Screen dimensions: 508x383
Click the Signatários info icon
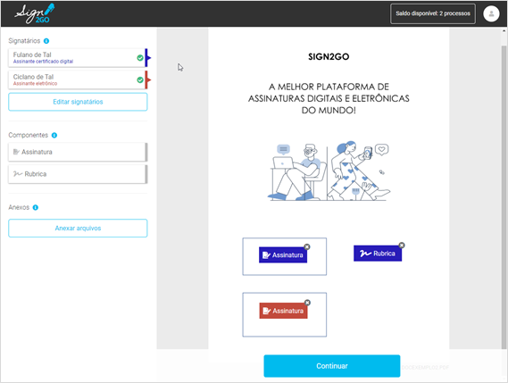pyautogui.click(x=46, y=41)
